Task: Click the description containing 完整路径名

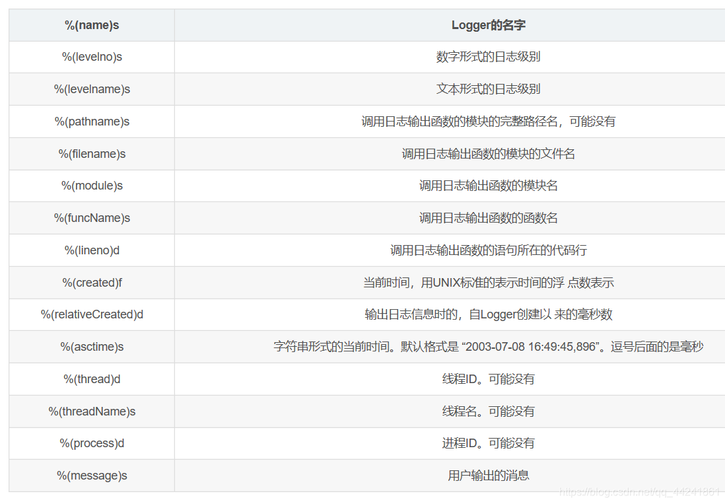Action: (x=488, y=121)
